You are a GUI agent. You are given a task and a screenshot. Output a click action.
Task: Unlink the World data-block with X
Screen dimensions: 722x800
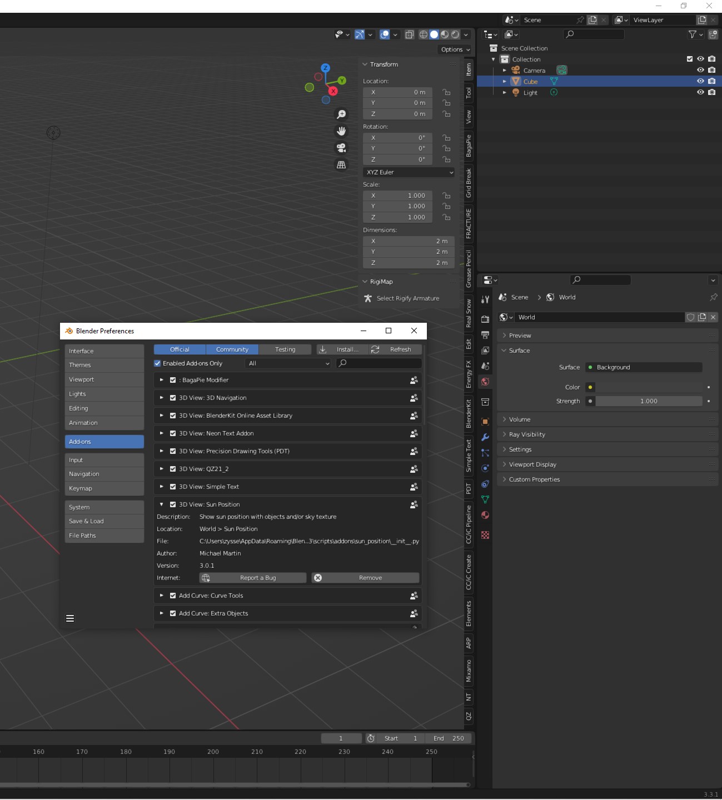pos(713,317)
